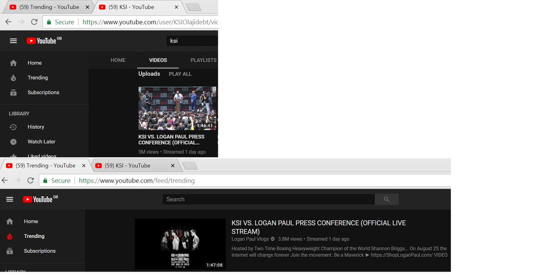Close the KSI tab in the lower window
The width and height of the screenshot is (550, 277).
click(x=172, y=165)
